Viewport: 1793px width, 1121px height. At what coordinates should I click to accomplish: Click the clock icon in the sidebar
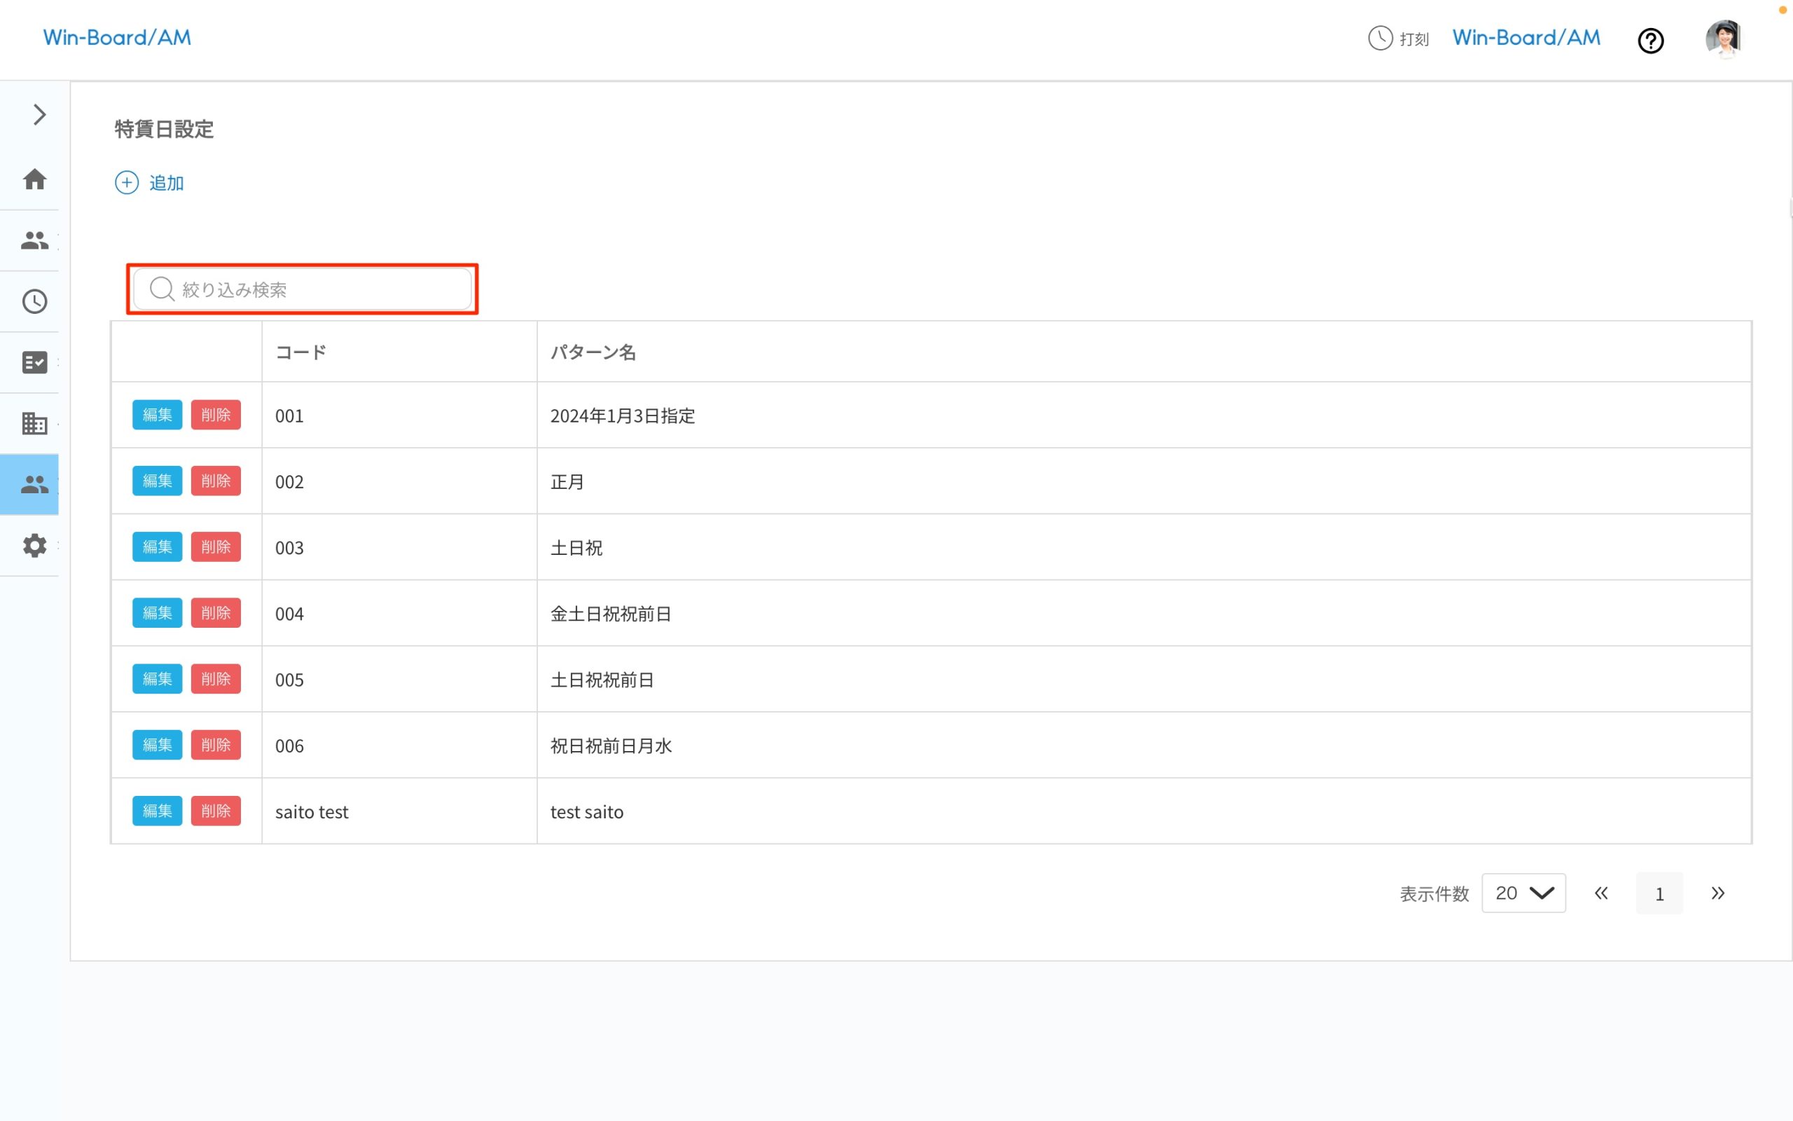(34, 302)
